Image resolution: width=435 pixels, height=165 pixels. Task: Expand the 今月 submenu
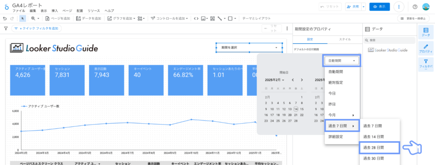[342, 115]
